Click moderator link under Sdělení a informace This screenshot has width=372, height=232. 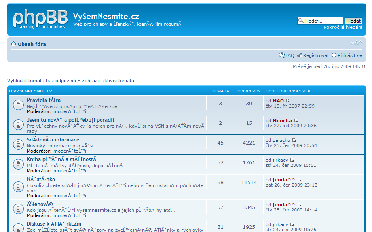tap(70, 151)
